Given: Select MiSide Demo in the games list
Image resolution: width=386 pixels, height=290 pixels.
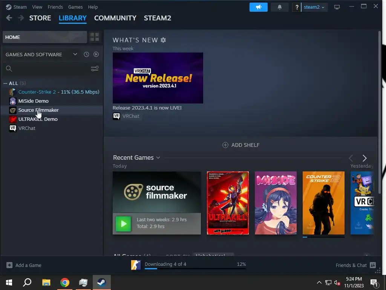Looking at the screenshot, I should pyautogui.click(x=34, y=101).
